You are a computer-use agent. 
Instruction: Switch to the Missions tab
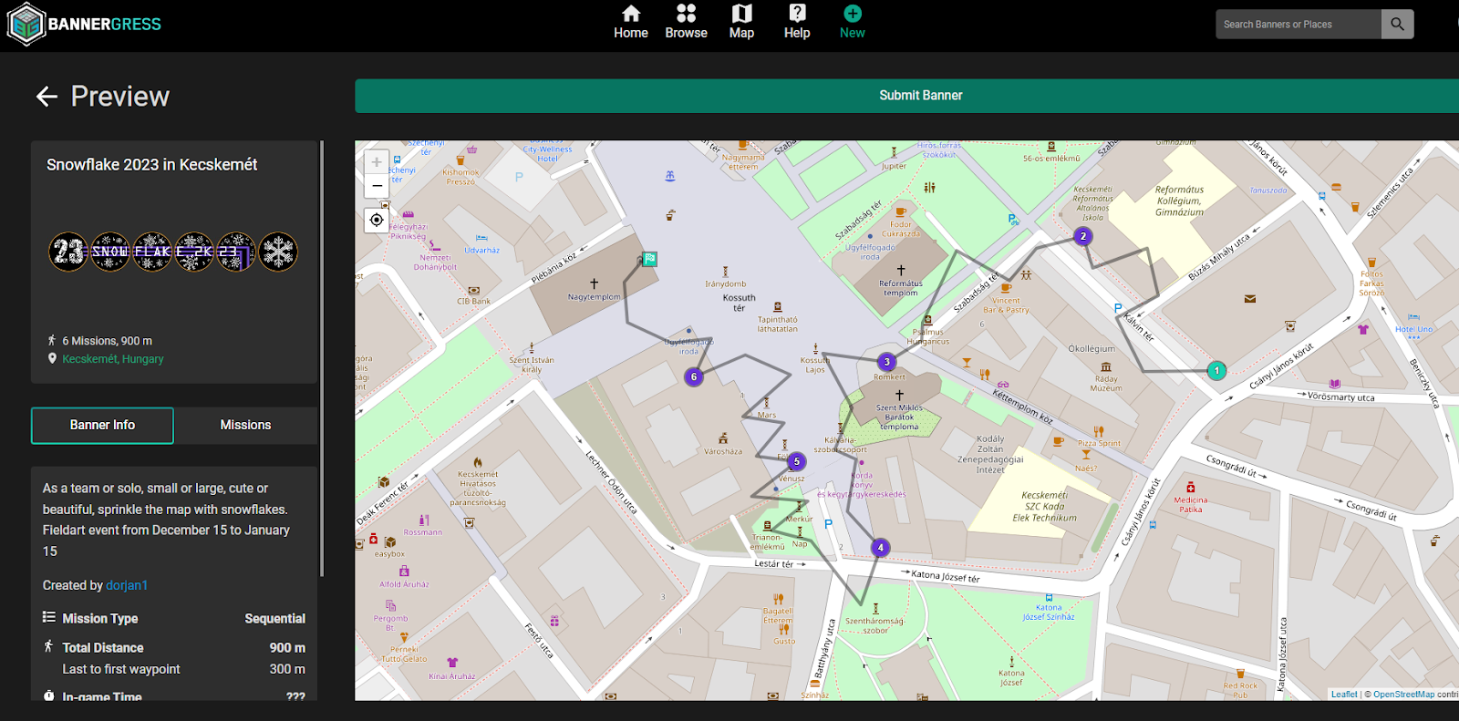(245, 426)
